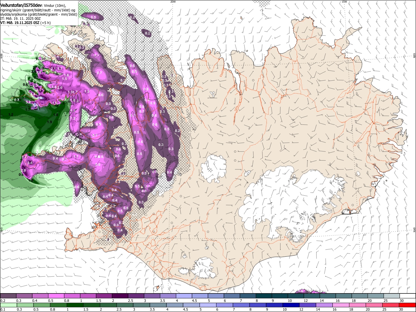Click the 12–14 indigo-violet rainfall swatch

coord(307,305)
